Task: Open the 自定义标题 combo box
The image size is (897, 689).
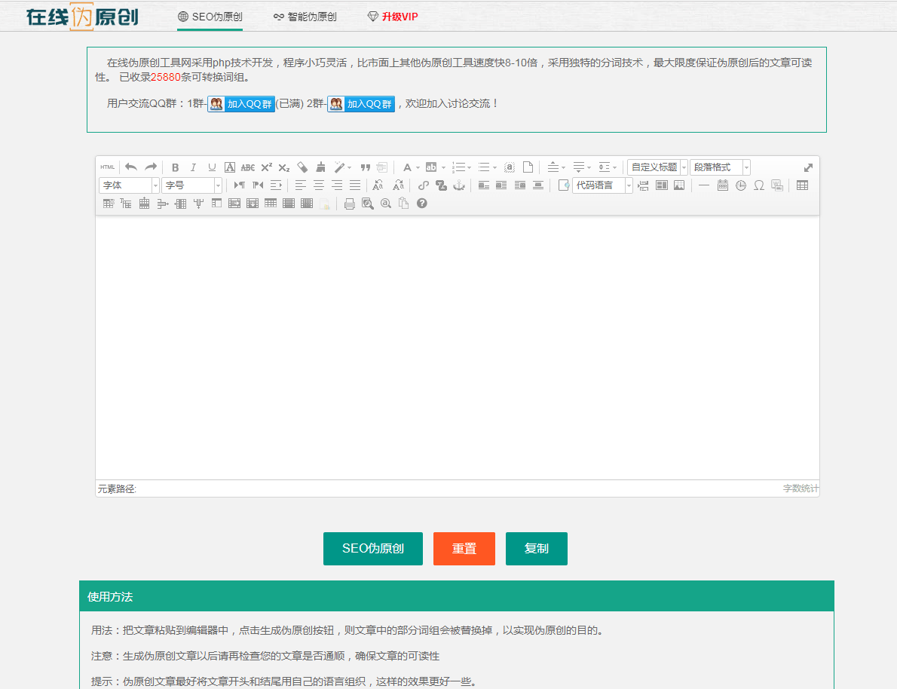Action: (657, 167)
